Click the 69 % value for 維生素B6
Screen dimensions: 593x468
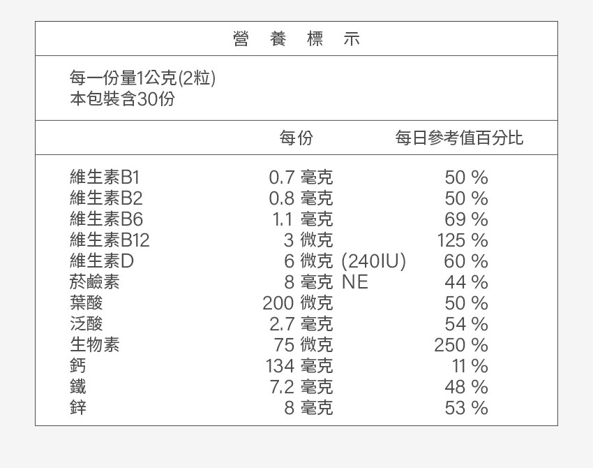click(466, 219)
